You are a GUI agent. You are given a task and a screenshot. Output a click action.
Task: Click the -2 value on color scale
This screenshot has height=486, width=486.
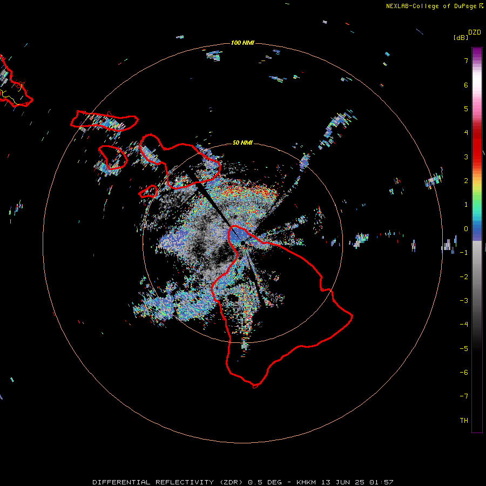464,277
